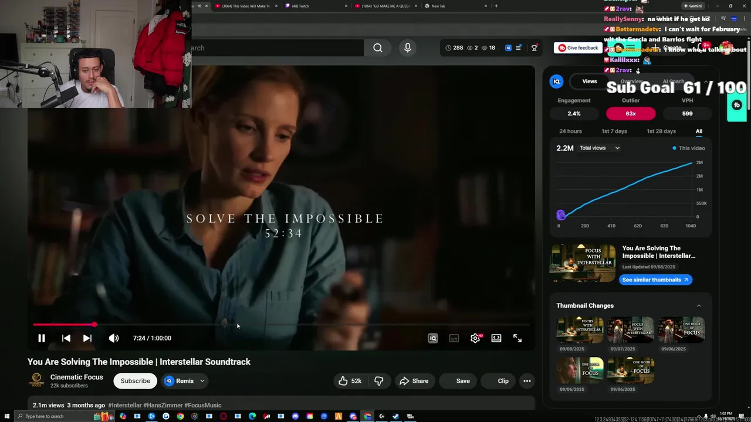Select the Views tab in vidIQ panel
This screenshot has height=422, width=751.
point(590,81)
